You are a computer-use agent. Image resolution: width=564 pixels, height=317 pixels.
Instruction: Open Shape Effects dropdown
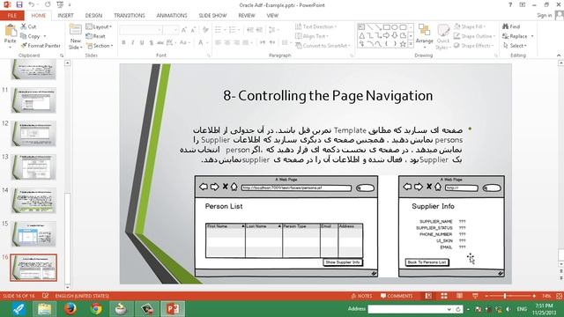point(473,46)
